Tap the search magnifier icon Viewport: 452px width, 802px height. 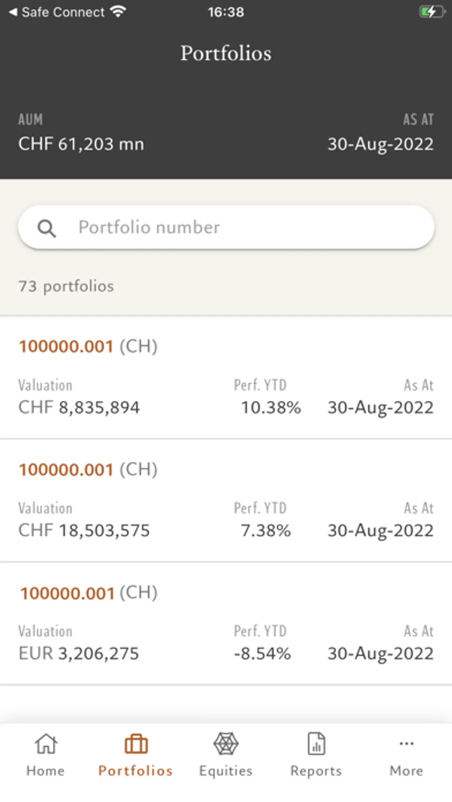pyautogui.click(x=47, y=228)
